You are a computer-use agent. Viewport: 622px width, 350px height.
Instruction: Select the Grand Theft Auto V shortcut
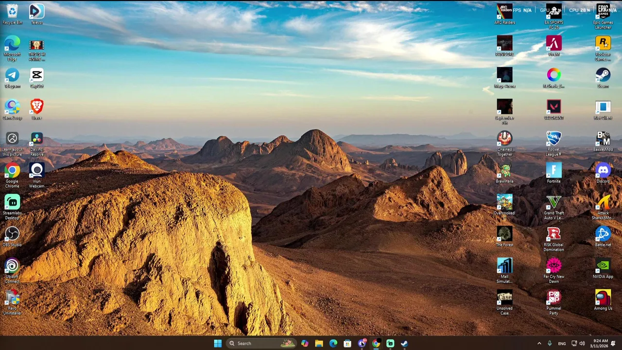[553, 208]
